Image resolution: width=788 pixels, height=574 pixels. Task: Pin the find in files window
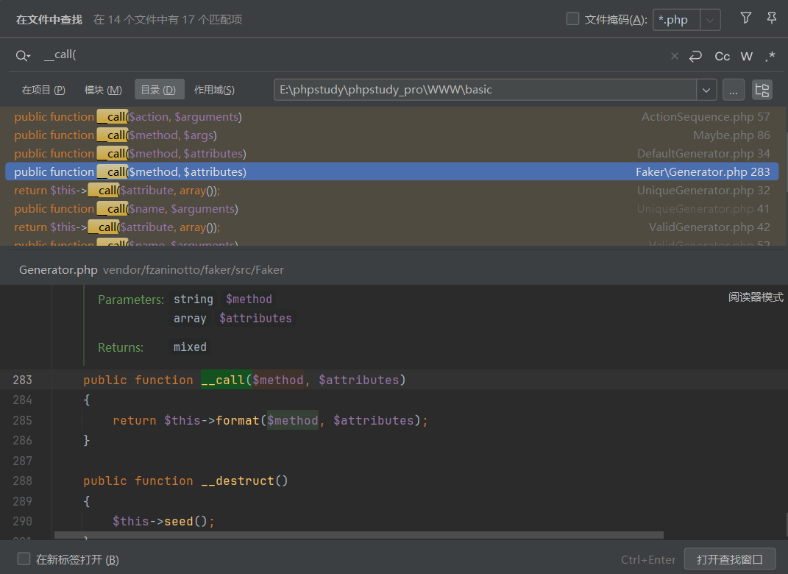[x=771, y=18]
